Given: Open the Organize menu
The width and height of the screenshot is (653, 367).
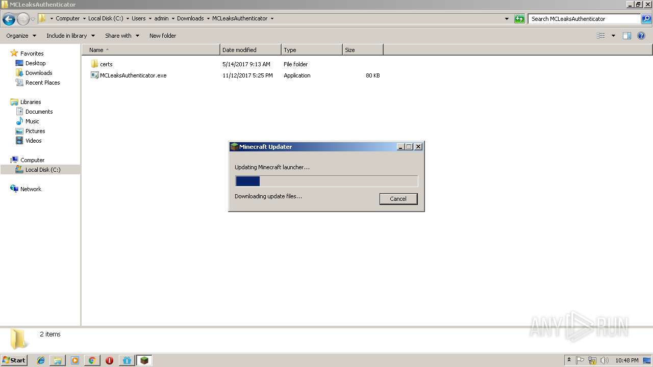Looking at the screenshot, I should point(21,36).
